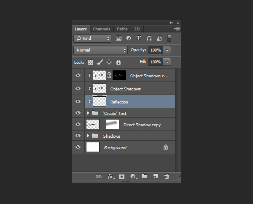Hide the Object Shadows copy layer
This screenshot has height=204, width=253.
tap(78, 75)
